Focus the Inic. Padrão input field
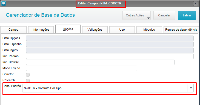The width and height of the screenshot is (200, 105). click(110, 56)
